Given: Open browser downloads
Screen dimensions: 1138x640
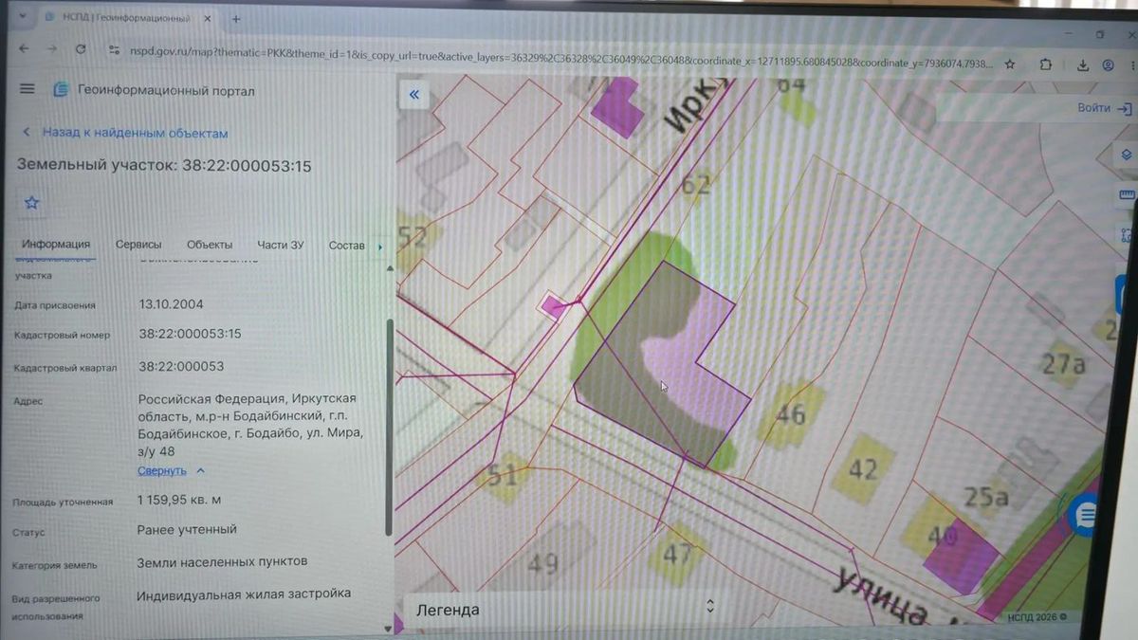Looking at the screenshot, I should click(1083, 65).
